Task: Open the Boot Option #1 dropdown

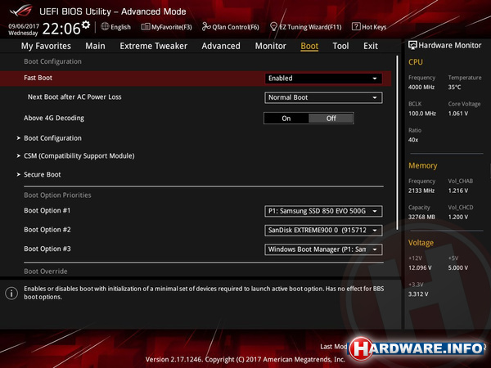Action: coord(323,211)
